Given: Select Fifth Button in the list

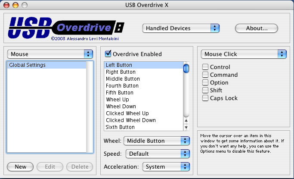Looking at the screenshot, I should (x=143, y=93).
